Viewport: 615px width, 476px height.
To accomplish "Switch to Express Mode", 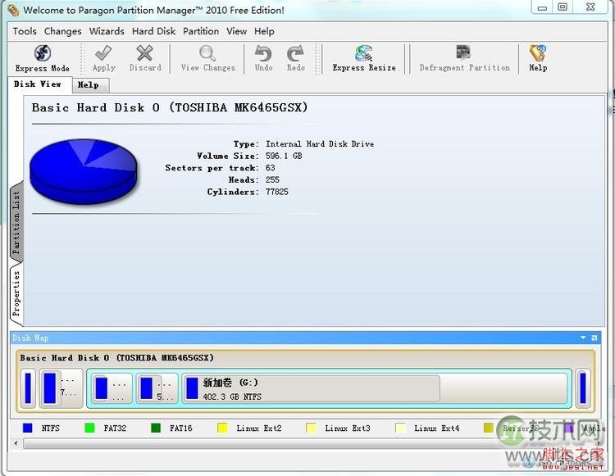I will (42, 58).
